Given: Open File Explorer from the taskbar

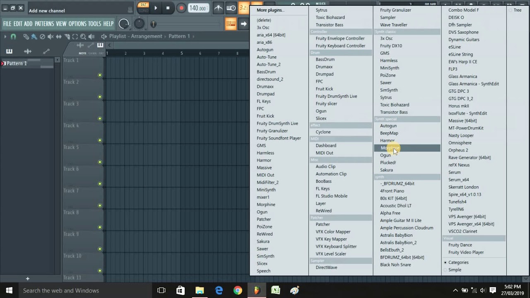Looking at the screenshot, I should coord(200,291).
